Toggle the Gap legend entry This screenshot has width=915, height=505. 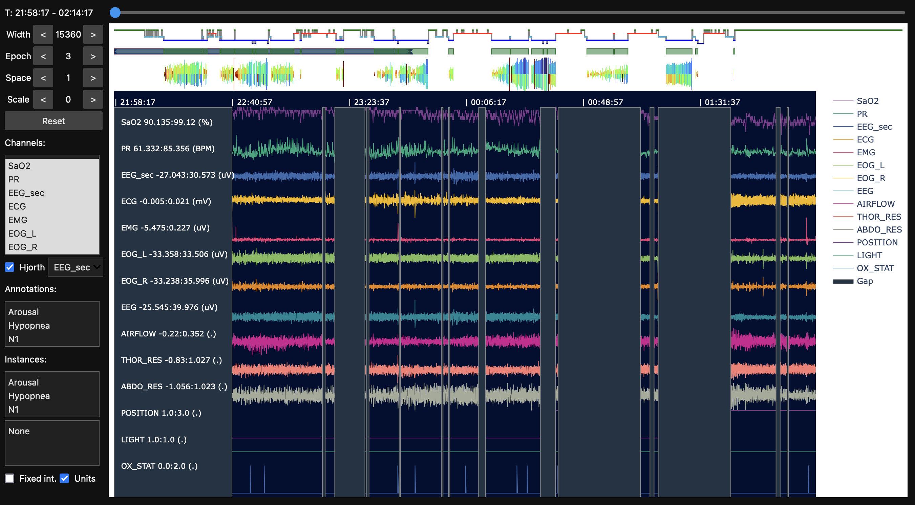(864, 281)
